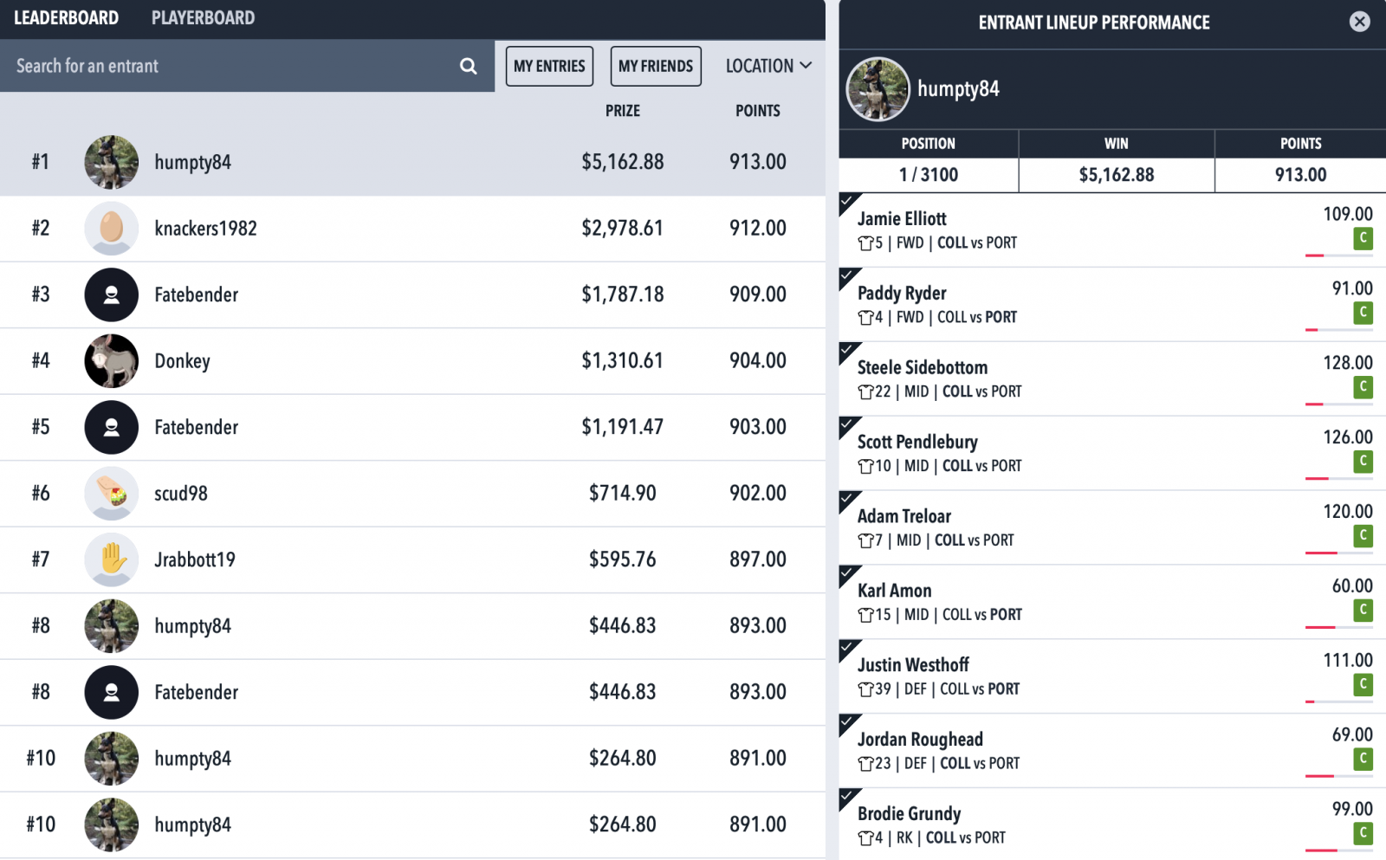
Task: Click Donkey's avatar image
Action: point(111,361)
